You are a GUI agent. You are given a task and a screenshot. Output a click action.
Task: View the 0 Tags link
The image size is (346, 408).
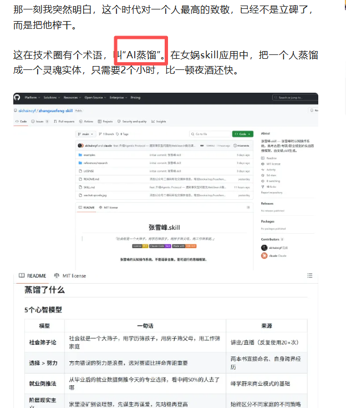(x=122, y=134)
